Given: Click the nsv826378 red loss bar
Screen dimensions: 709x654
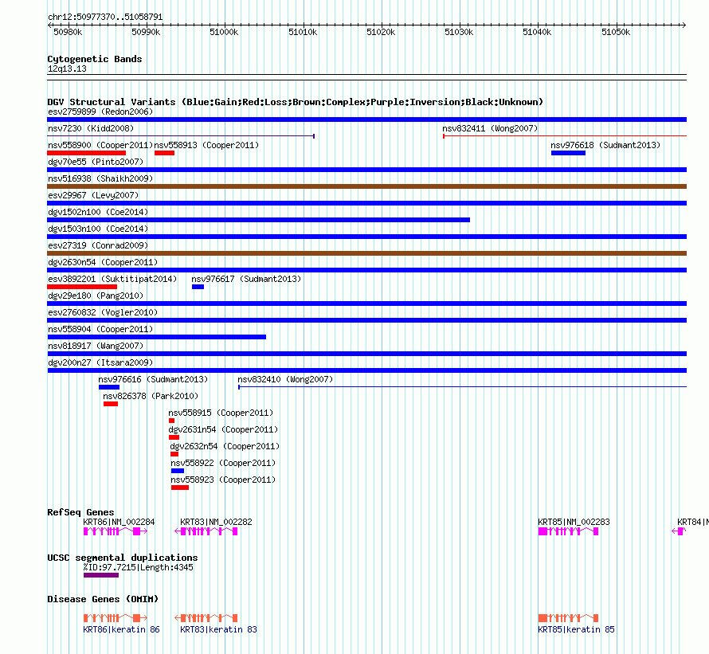Looking at the screenshot, I should (x=111, y=404).
